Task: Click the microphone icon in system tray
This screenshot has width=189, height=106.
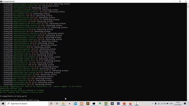Action: coord(156,103)
